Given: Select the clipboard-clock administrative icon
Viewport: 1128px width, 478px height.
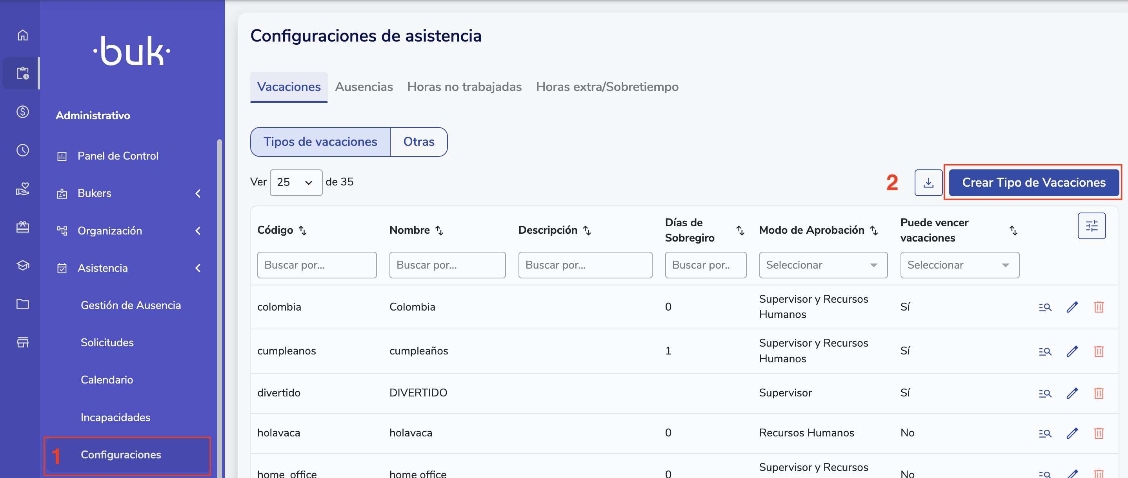Looking at the screenshot, I should point(23,73).
